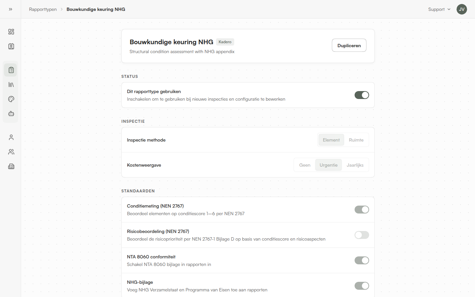Viewport: 475px width, 297px height.
Task: Enable Risicobeoordeling (NEN 2767) switch
Action: coord(362,235)
